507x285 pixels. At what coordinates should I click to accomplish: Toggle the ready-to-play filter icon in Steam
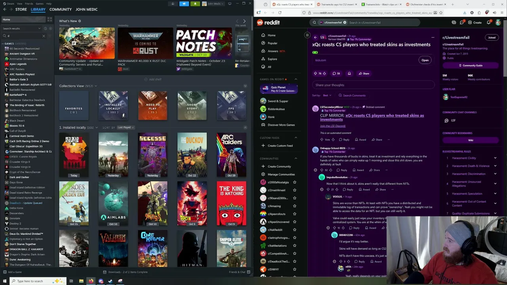click(50, 28)
